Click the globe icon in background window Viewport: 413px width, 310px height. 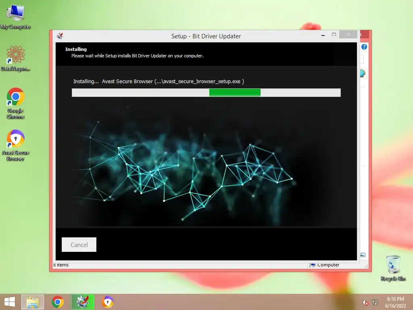tap(363, 73)
